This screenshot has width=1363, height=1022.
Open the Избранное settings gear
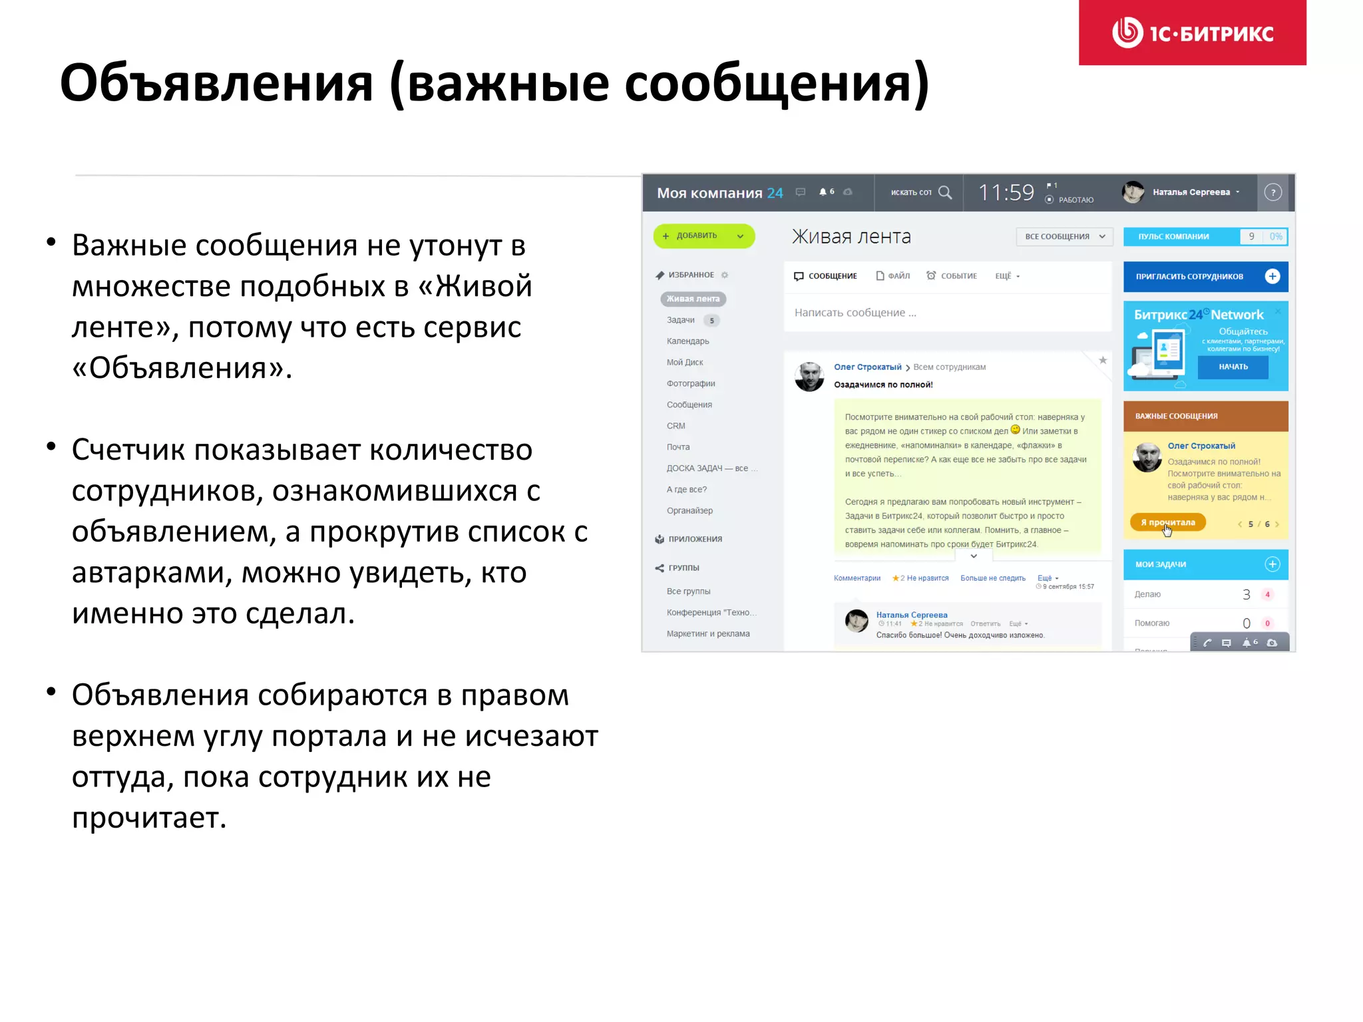725,275
